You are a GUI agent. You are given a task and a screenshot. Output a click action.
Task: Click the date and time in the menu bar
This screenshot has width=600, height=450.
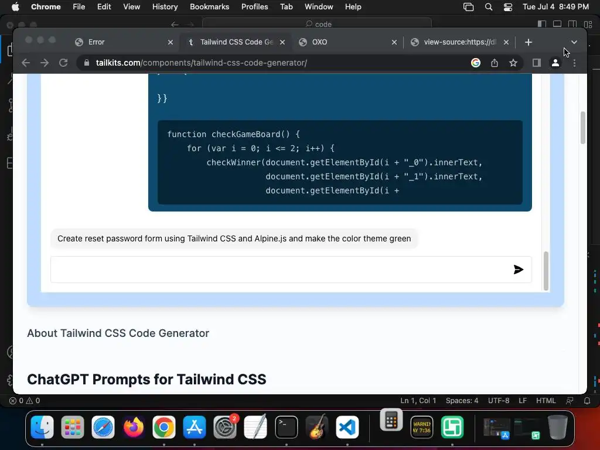[555, 7]
